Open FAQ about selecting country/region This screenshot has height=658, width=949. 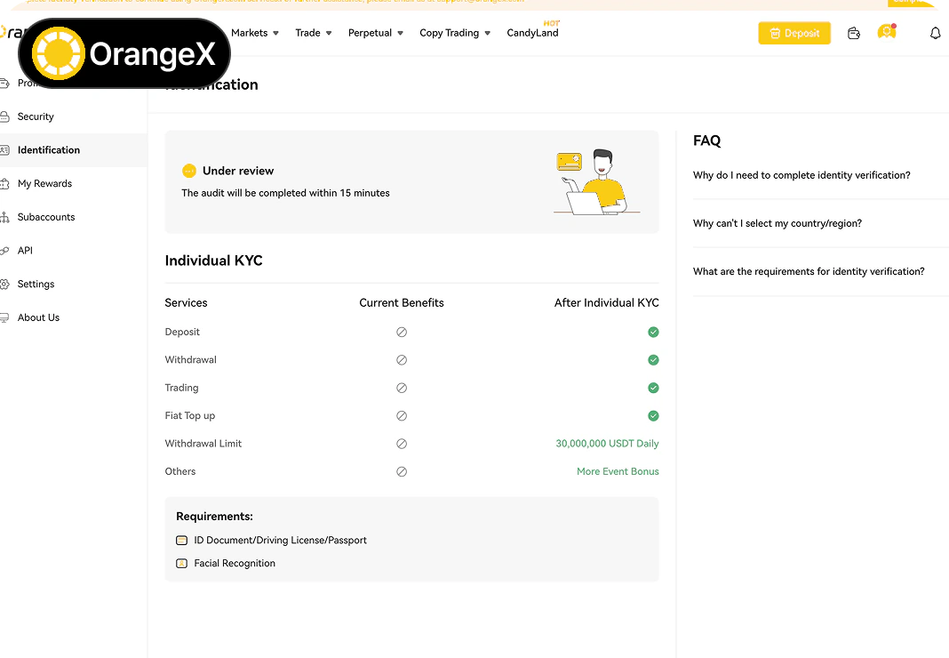(778, 223)
